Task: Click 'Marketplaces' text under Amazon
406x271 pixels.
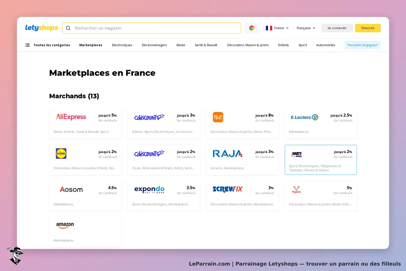Action: pyautogui.click(x=63, y=241)
